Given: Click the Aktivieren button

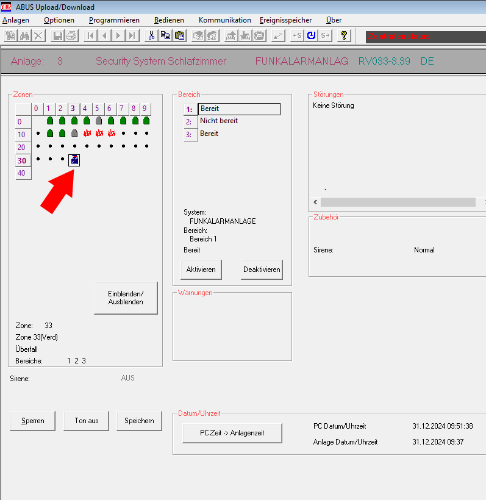Looking at the screenshot, I should click(201, 270).
